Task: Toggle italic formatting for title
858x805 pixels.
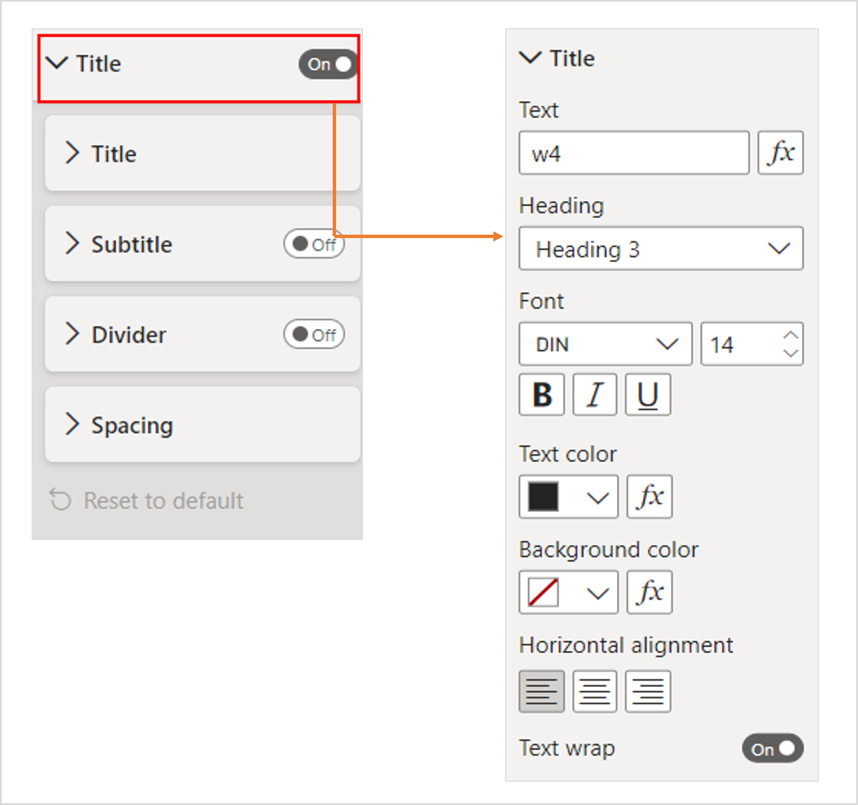Action: [594, 395]
